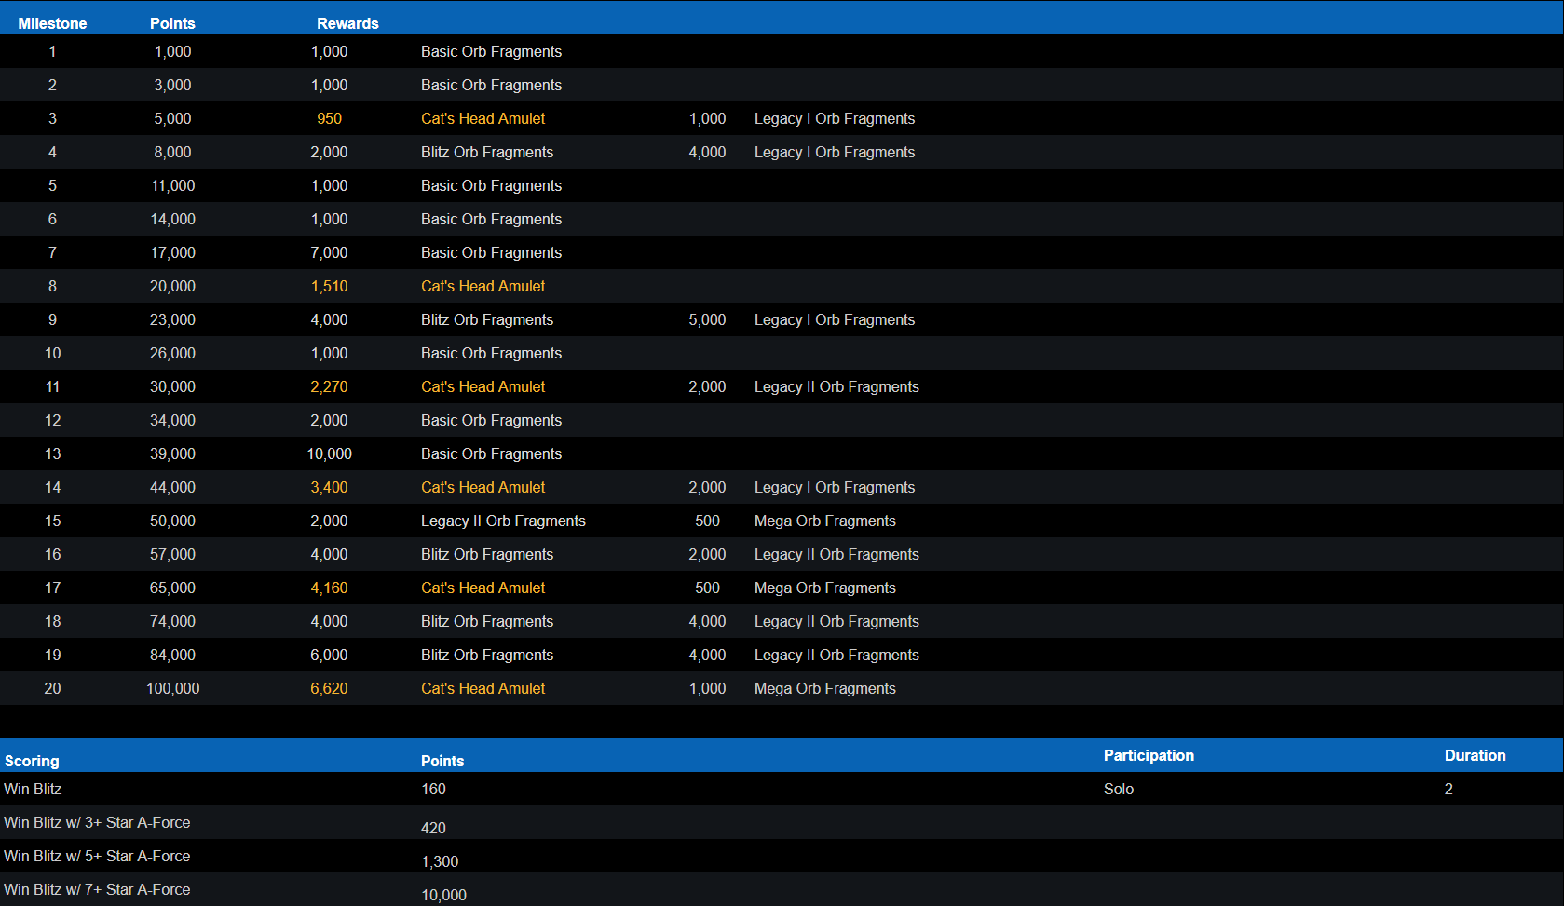The image size is (1564, 906).
Task: Click Basic Orb Fragments in milestone 10 row
Action: [x=491, y=353]
